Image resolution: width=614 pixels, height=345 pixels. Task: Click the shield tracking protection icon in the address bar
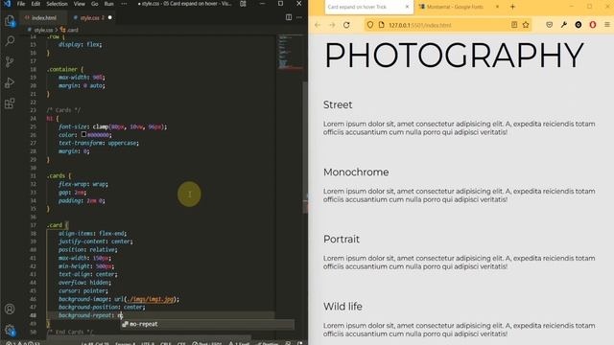pyautogui.click(x=370, y=25)
